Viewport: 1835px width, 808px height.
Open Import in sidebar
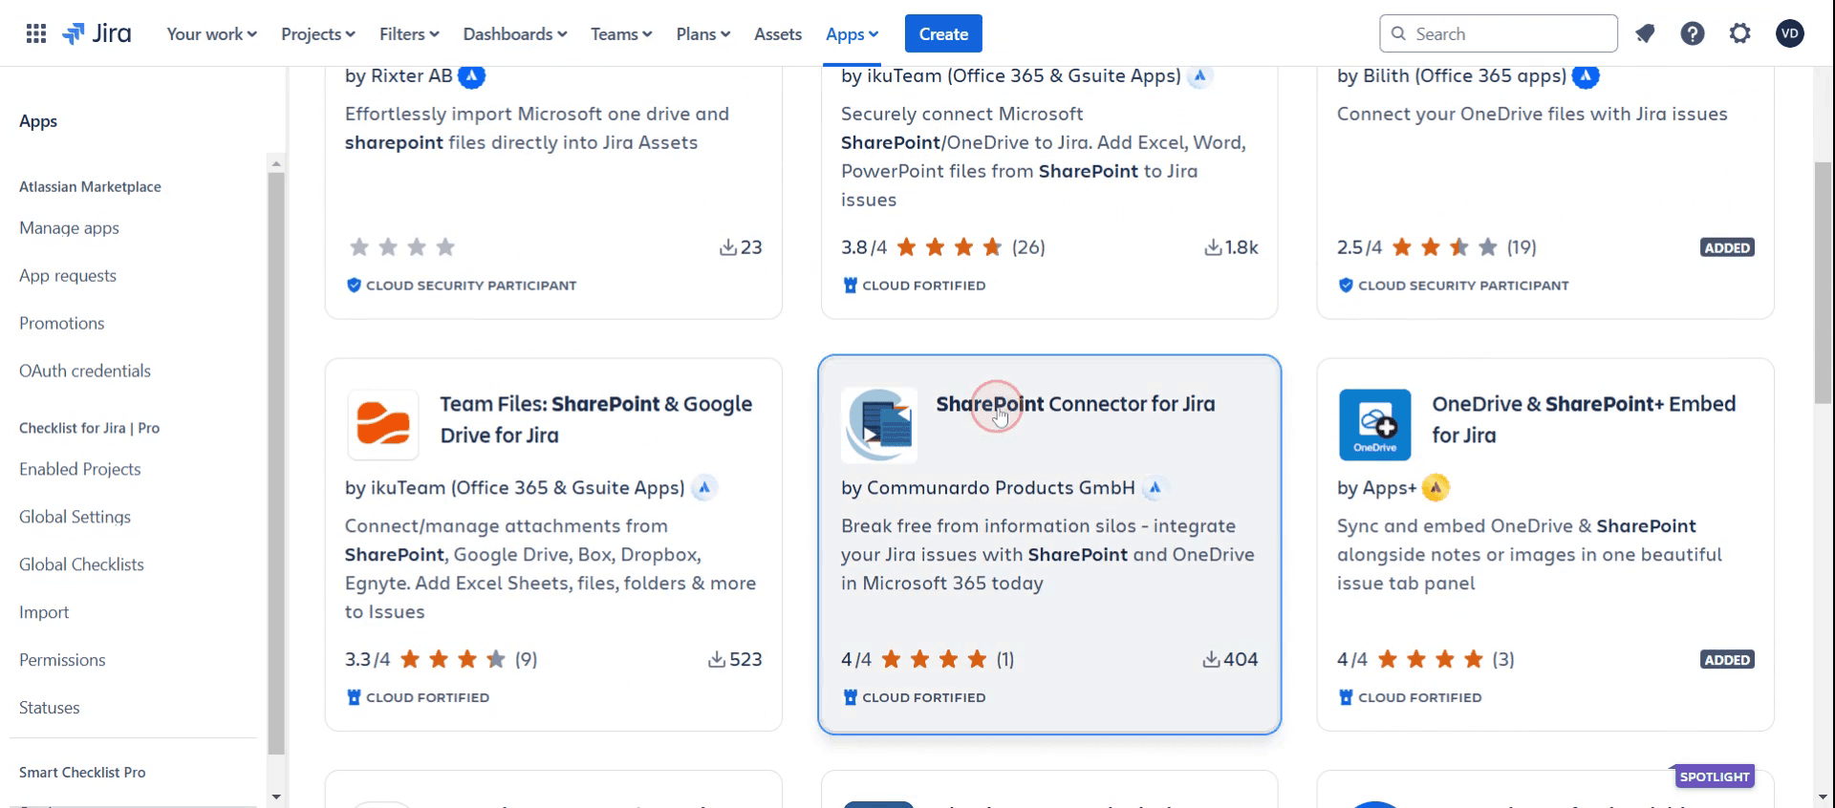pyautogui.click(x=44, y=612)
